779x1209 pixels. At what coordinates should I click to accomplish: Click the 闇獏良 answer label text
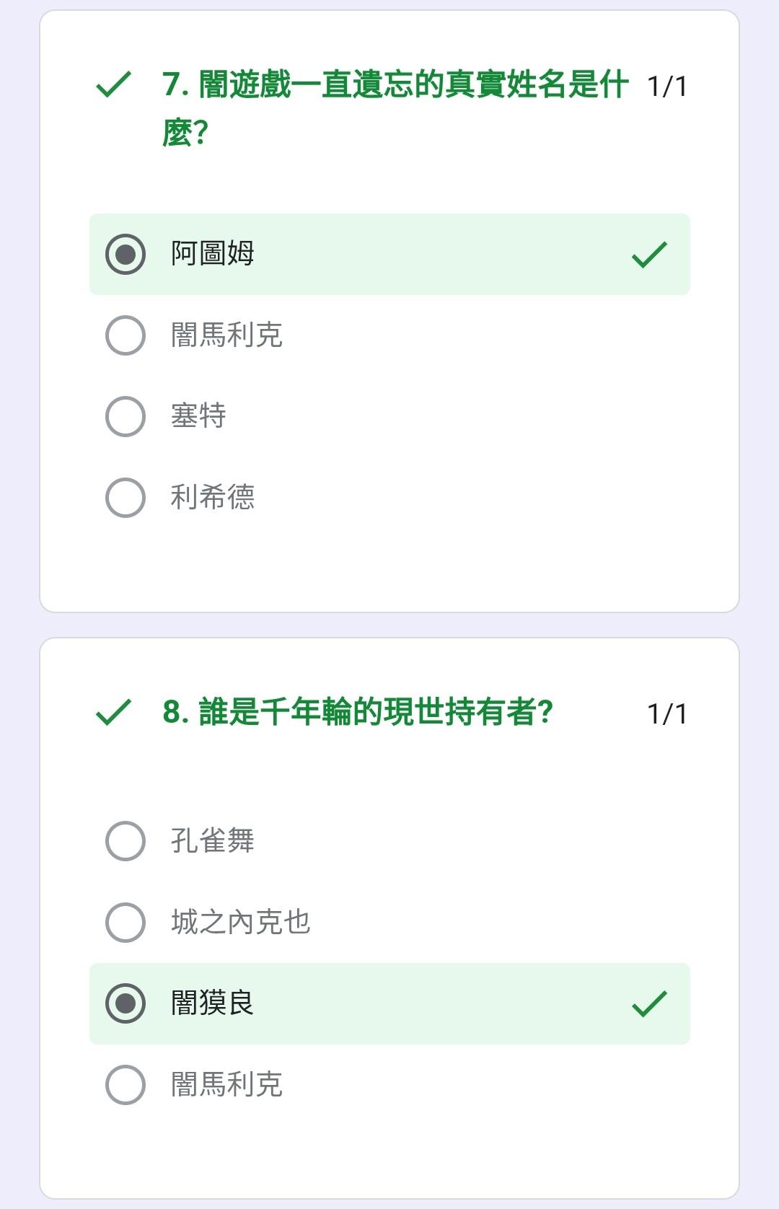pyautogui.click(x=213, y=1003)
